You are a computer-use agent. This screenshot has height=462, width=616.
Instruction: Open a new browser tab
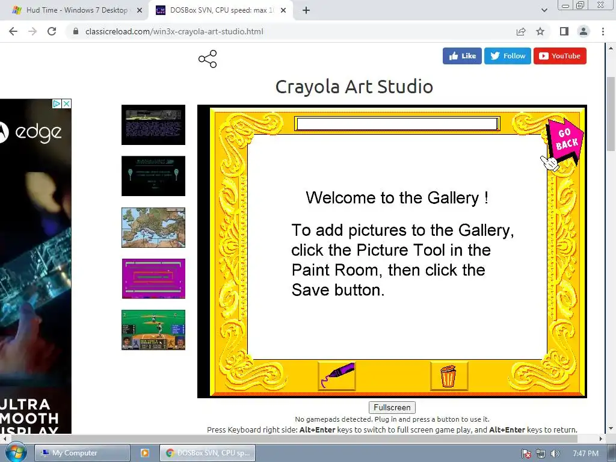[306, 10]
